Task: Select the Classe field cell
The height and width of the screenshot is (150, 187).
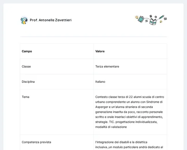Action: click(x=57, y=66)
